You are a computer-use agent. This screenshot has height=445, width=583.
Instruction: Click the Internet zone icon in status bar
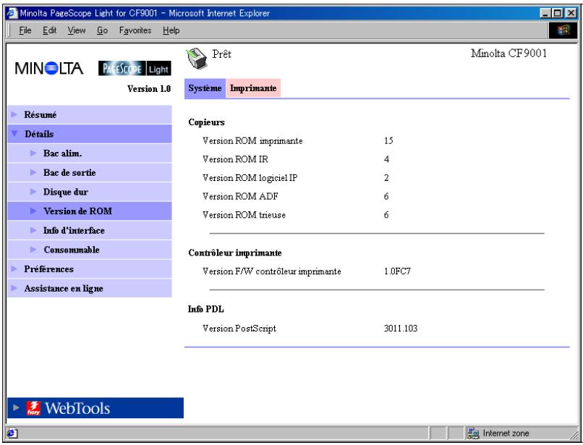(x=473, y=433)
